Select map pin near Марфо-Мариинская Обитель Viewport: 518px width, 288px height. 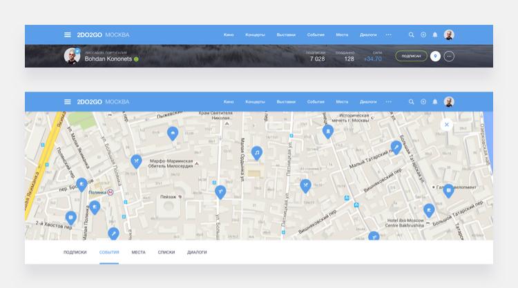(137, 161)
